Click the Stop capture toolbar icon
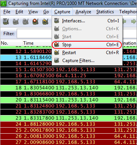This screenshot has width=137, height=145. click(36, 22)
